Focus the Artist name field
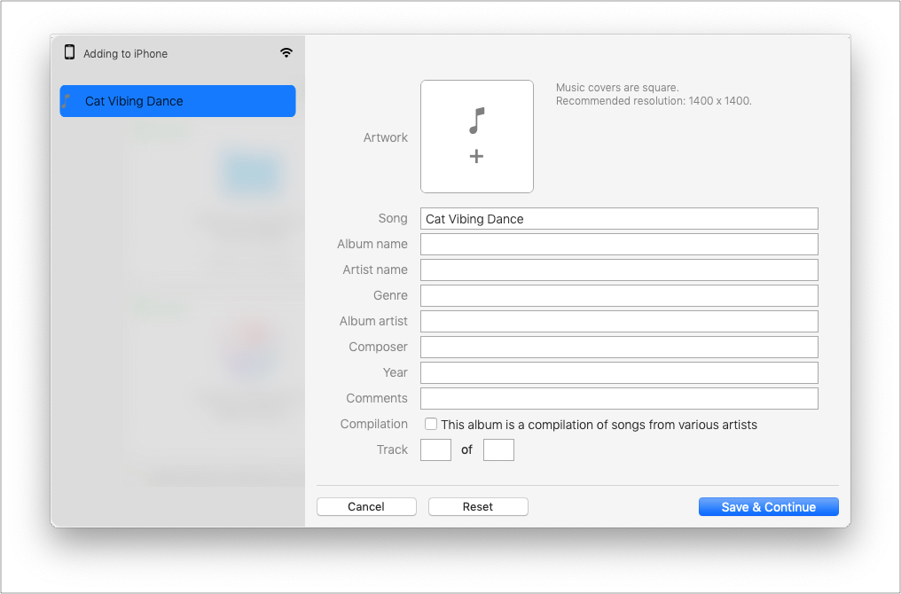This screenshot has width=901, height=594. click(x=619, y=270)
